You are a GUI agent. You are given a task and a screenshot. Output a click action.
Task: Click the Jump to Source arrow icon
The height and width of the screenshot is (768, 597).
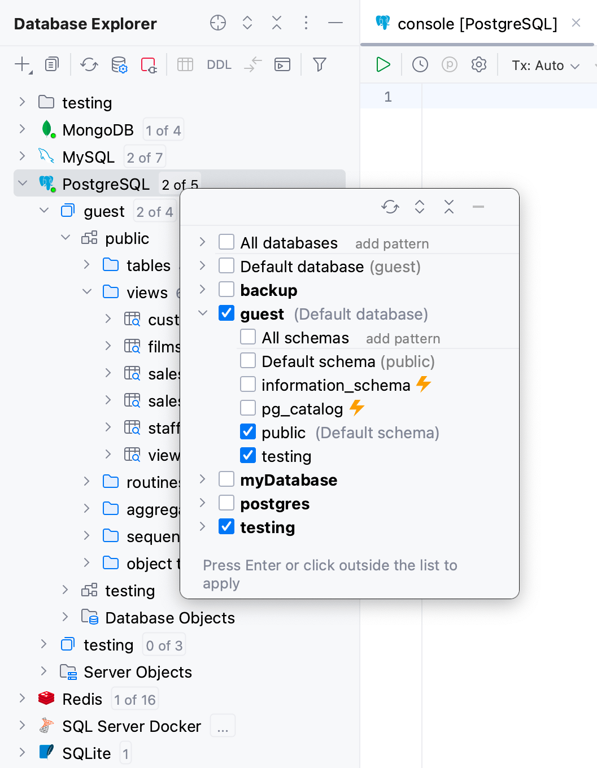pyautogui.click(x=253, y=64)
